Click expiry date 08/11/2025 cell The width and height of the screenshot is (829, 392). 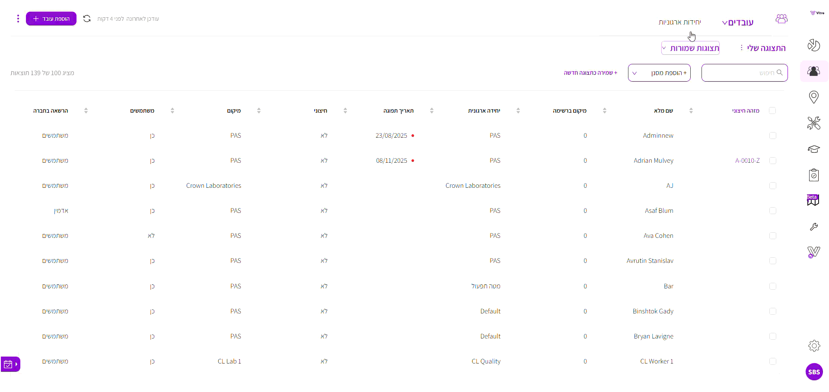coord(391,161)
